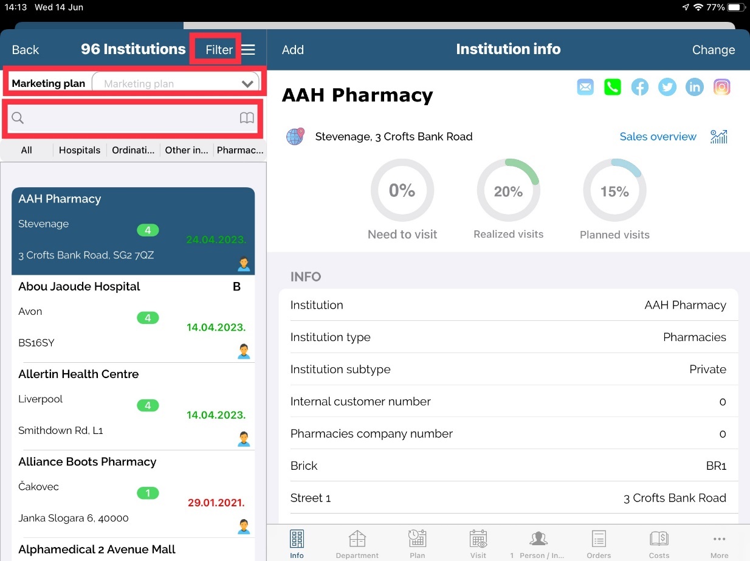Viewport: 750px width, 561px height.
Task: Open the hamburger list menu
Action: tap(249, 50)
